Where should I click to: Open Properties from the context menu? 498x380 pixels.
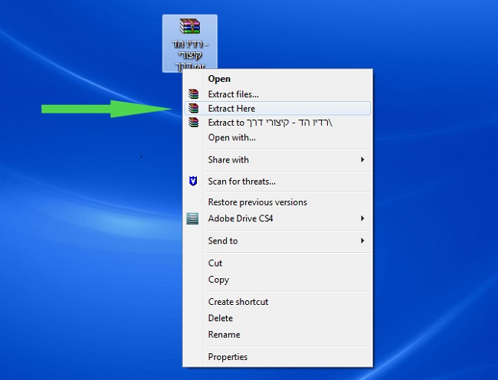[277, 357]
